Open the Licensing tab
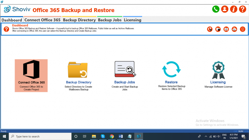The image size is (249, 140). [132, 20]
